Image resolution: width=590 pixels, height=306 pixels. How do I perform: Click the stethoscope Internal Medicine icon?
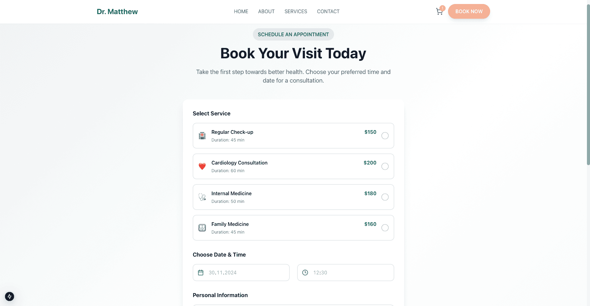pos(202,197)
